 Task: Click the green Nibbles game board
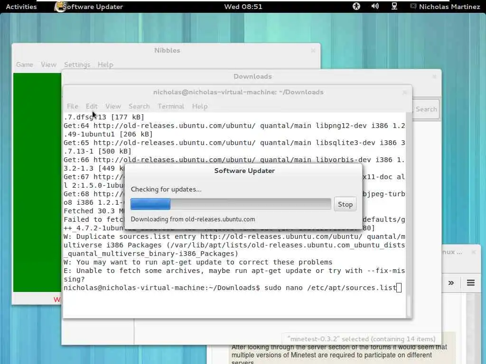[37, 182]
